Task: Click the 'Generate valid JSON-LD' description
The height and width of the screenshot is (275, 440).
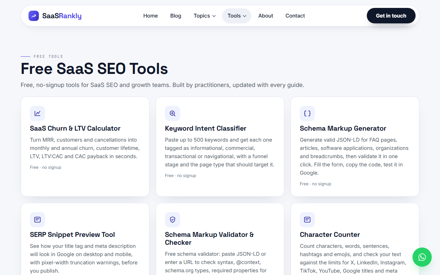Action: (x=354, y=156)
